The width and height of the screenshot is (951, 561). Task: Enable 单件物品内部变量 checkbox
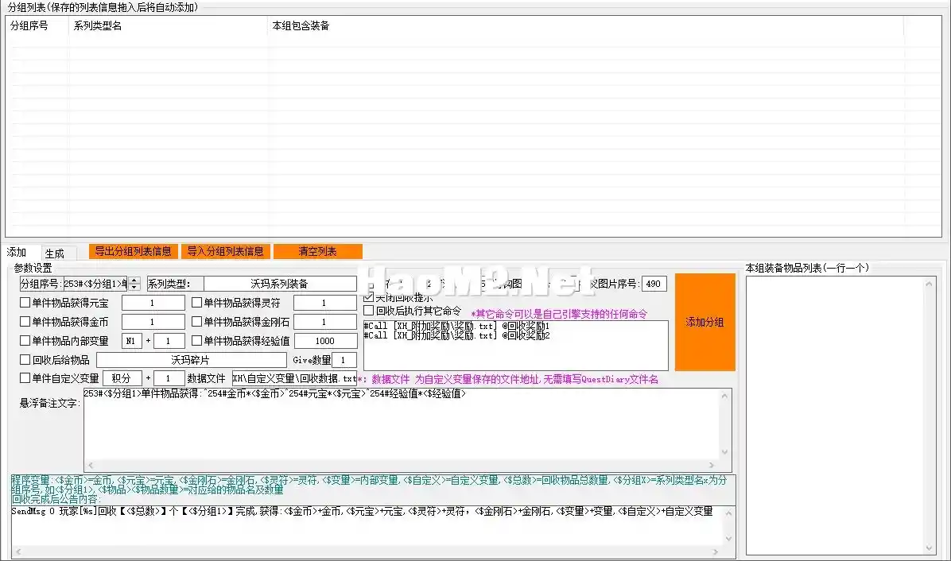point(25,340)
